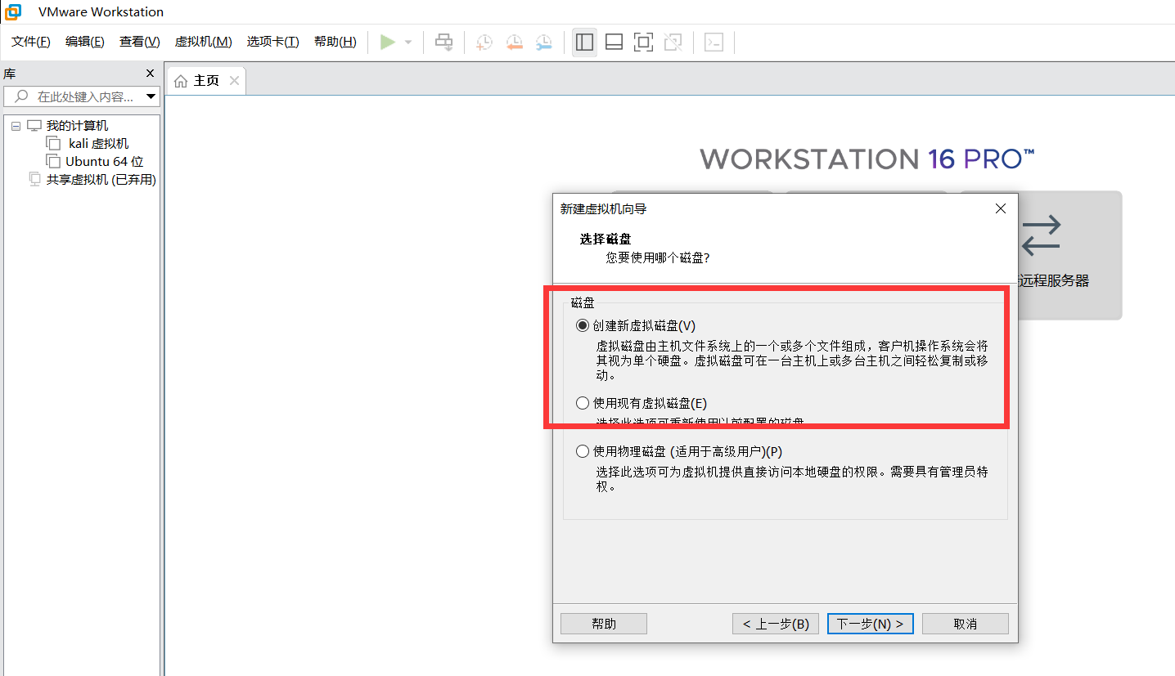Open the 选项卡(T) menu
Screen dimensions: 1175x676
pos(273,42)
